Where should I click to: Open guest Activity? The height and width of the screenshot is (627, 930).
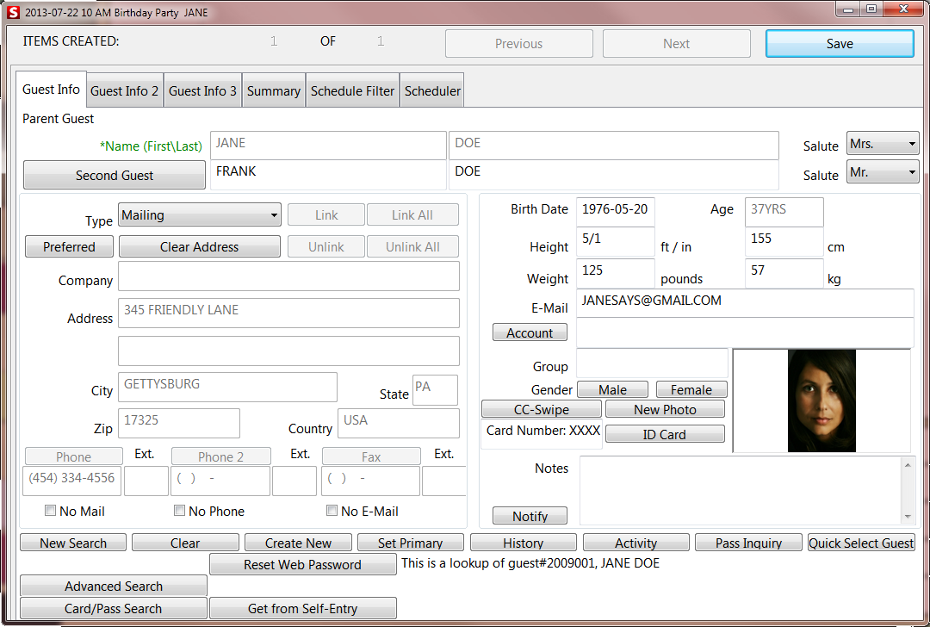[635, 543]
